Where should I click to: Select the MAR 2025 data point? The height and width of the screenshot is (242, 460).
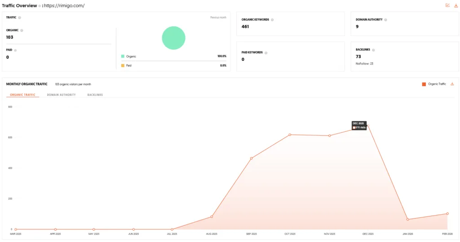16,229
